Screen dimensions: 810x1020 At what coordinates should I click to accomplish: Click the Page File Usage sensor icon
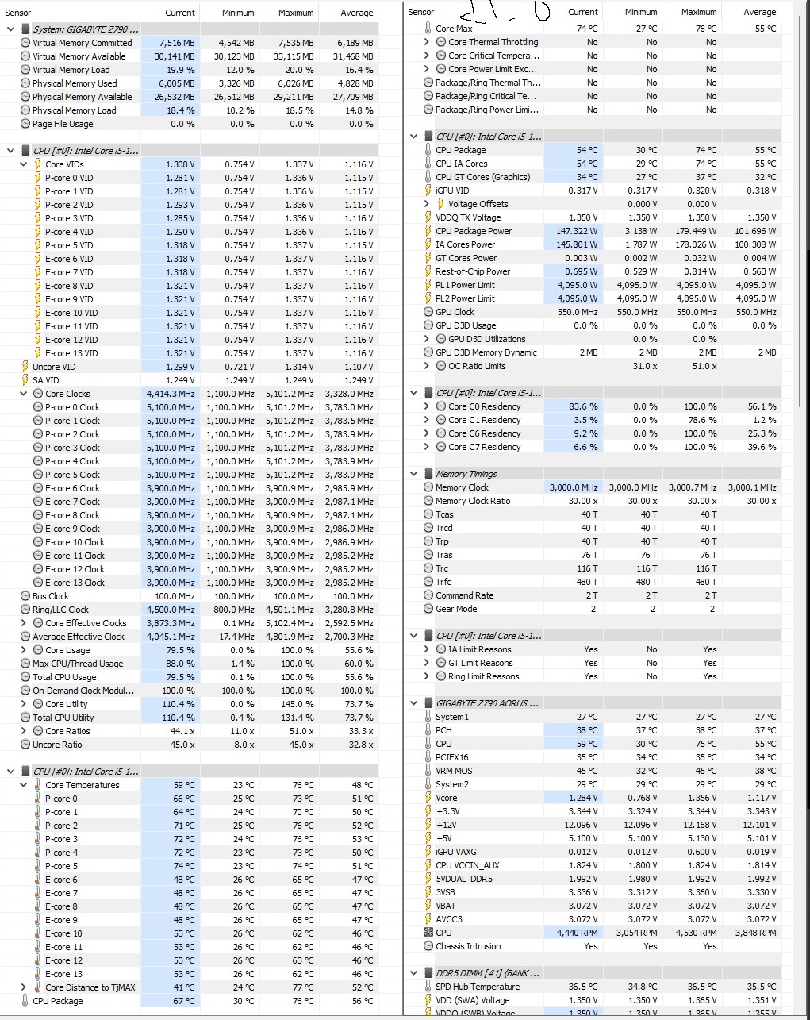click(x=25, y=124)
